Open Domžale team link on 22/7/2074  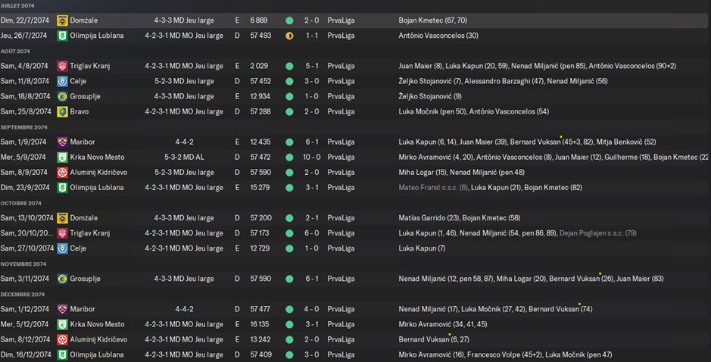click(83, 20)
